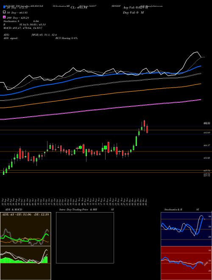
Task: Click the 'Stochastics & R' panel title
Action: coord(173,210)
